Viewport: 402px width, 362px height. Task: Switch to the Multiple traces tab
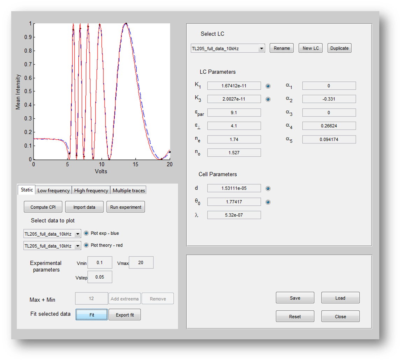(129, 191)
